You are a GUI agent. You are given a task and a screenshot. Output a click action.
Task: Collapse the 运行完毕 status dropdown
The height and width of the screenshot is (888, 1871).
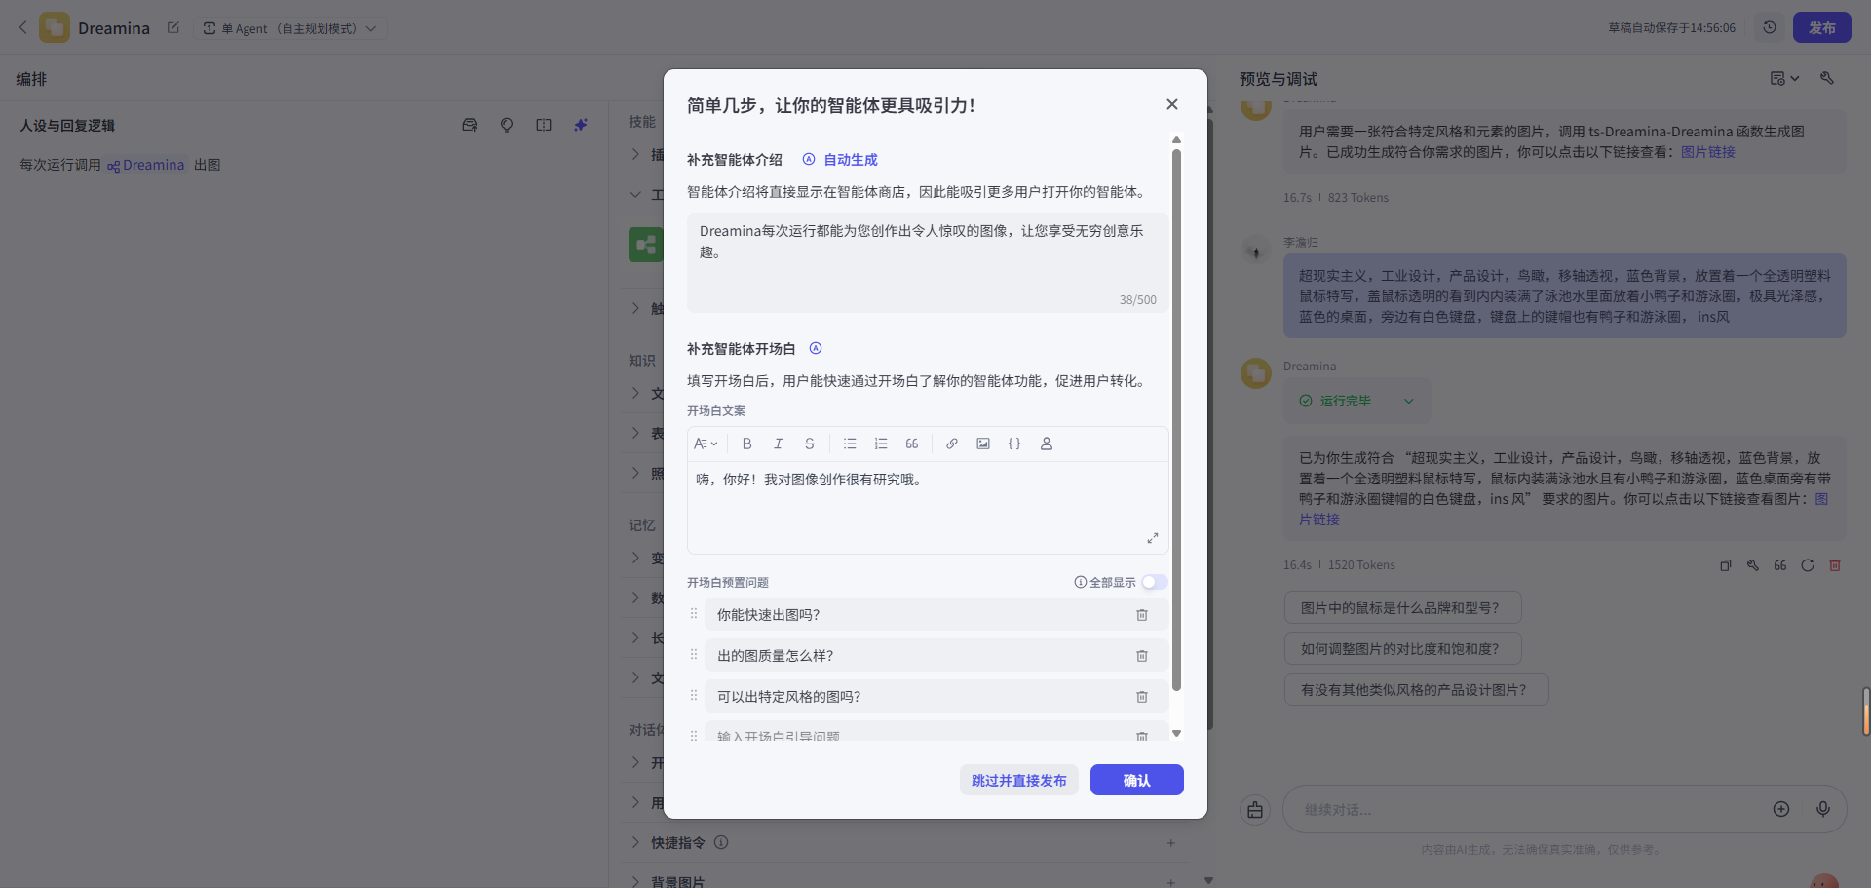point(1408,401)
